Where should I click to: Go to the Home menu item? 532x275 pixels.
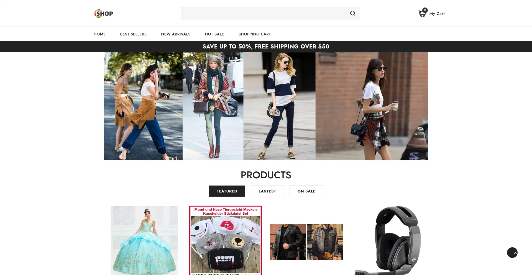pyautogui.click(x=99, y=34)
